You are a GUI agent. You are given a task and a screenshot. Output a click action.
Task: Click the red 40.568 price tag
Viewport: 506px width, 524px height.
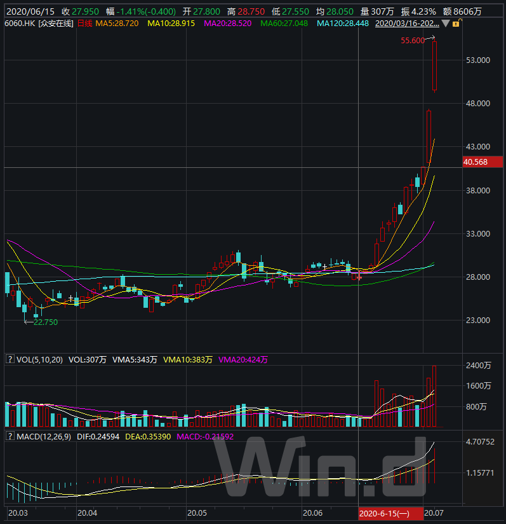pyautogui.click(x=483, y=162)
